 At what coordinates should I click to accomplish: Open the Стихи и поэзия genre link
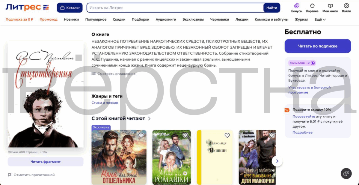click(x=105, y=103)
